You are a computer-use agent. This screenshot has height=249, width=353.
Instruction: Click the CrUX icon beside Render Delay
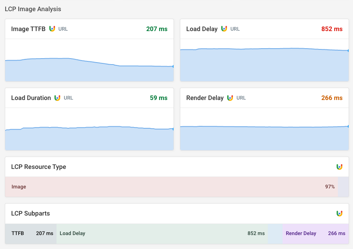230,98
